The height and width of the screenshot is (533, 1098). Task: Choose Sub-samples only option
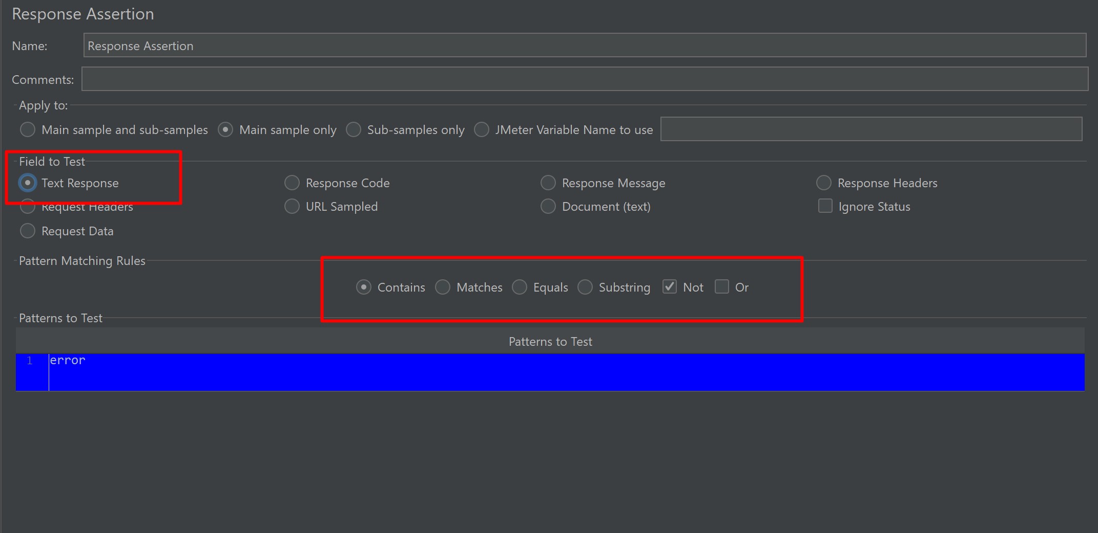[354, 130]
